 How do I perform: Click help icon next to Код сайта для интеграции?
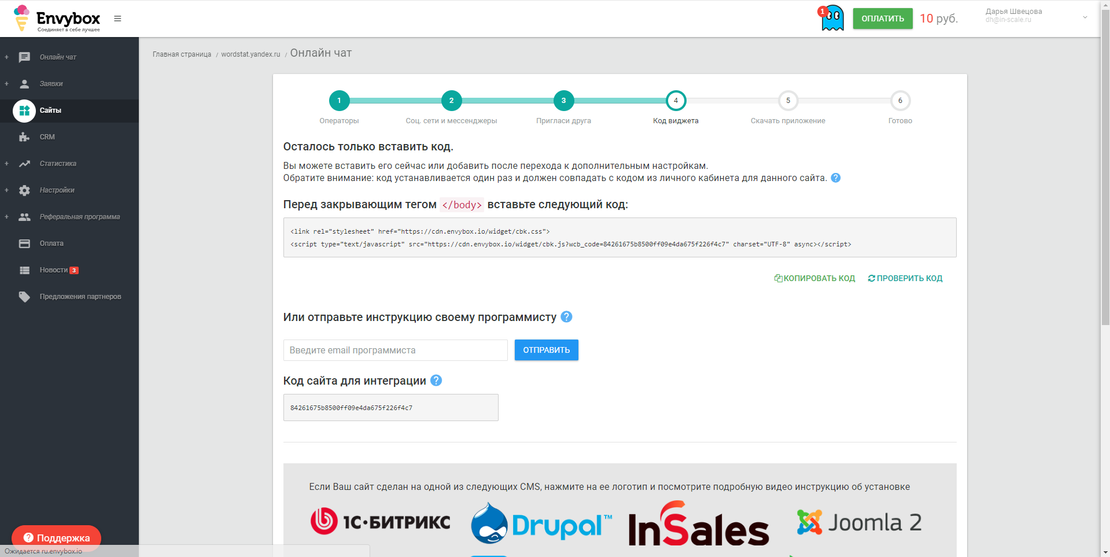click(436, 381)
